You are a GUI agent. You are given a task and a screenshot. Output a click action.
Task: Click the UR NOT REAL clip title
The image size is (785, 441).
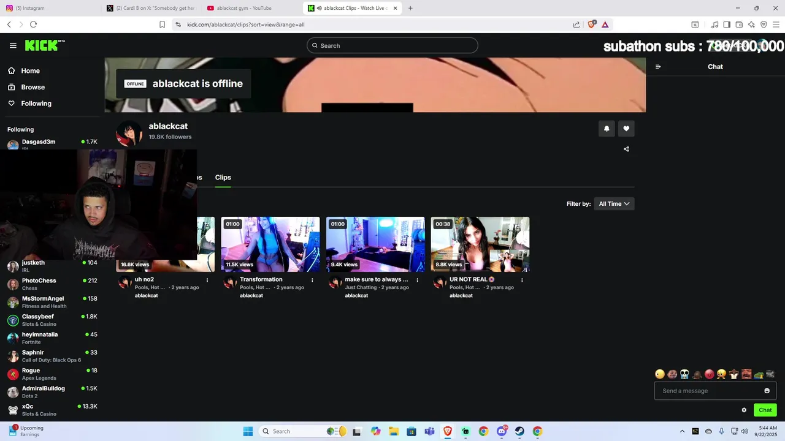472,279
